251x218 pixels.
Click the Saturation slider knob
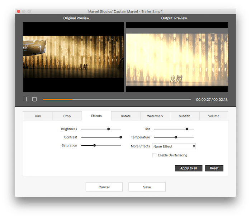click(x=94, y=145)
